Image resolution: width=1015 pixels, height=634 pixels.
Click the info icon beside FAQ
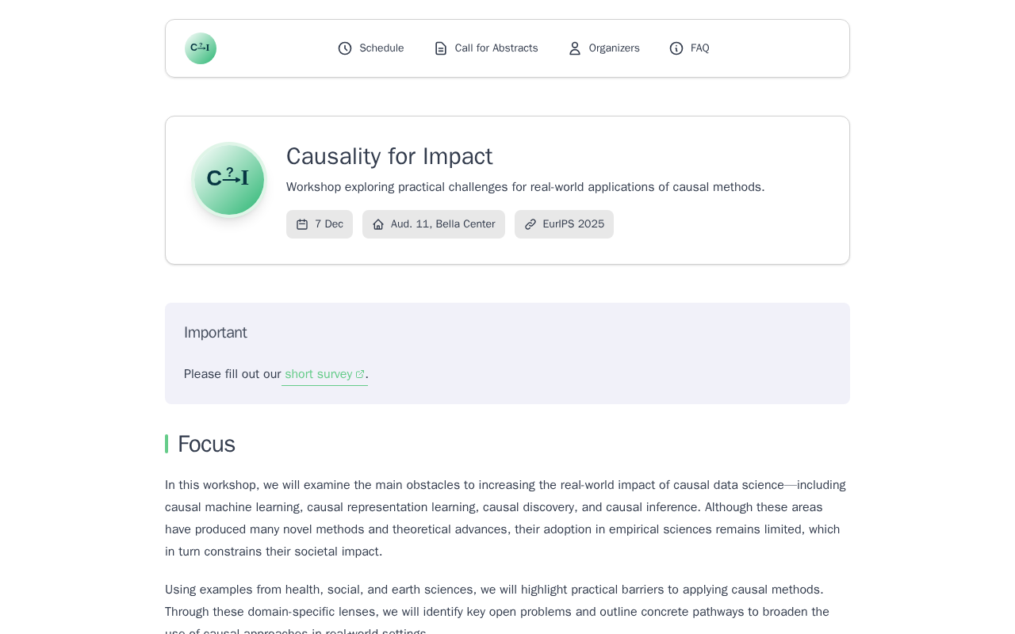click(x=676, y=48)
